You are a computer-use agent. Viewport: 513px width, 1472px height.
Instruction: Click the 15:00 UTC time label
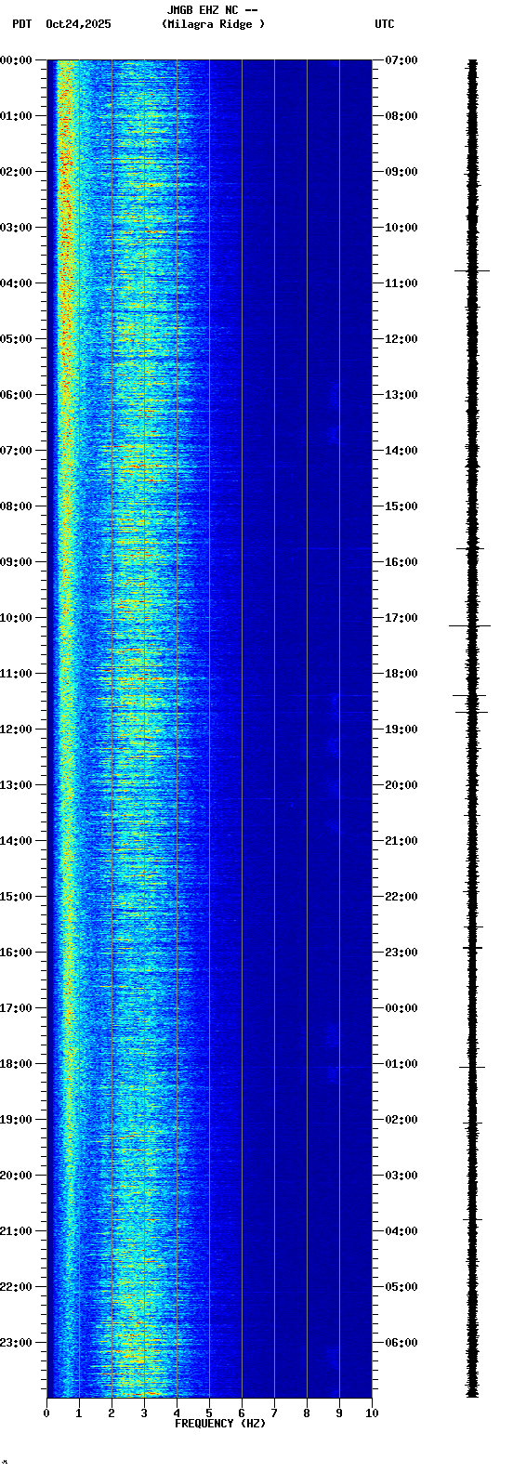click(401, 506)
